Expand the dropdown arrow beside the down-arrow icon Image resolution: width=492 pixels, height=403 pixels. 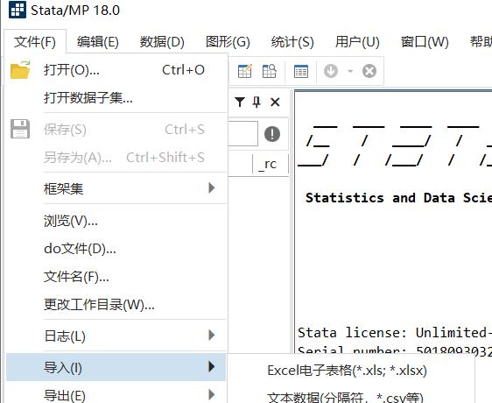coord(350,71)
